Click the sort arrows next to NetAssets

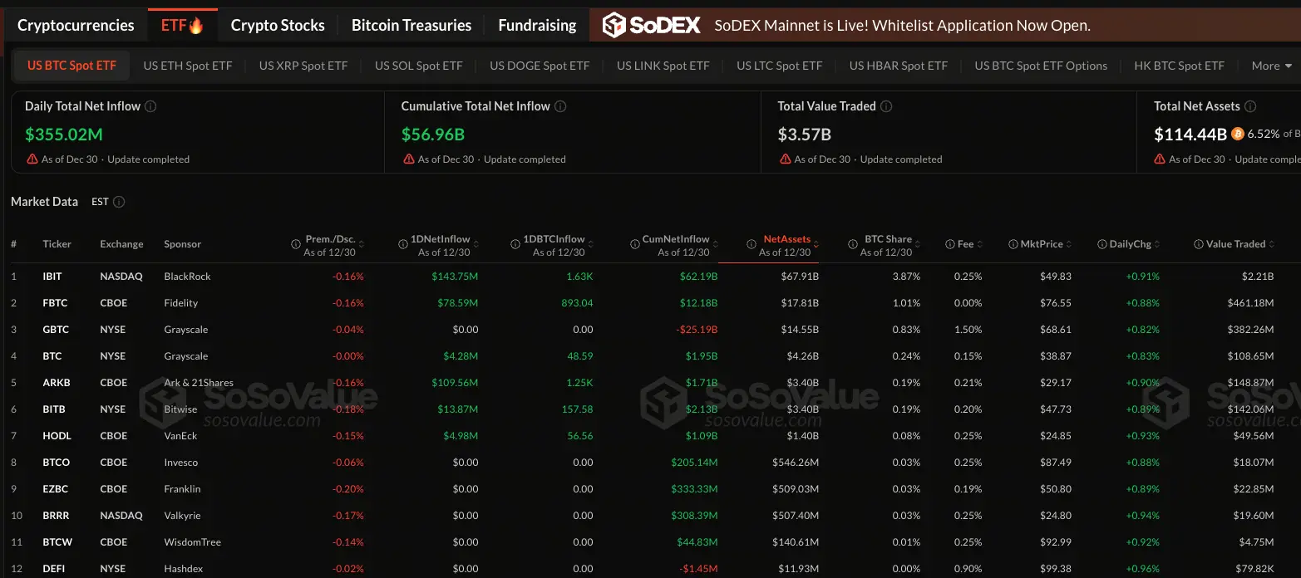coord(816,244)
